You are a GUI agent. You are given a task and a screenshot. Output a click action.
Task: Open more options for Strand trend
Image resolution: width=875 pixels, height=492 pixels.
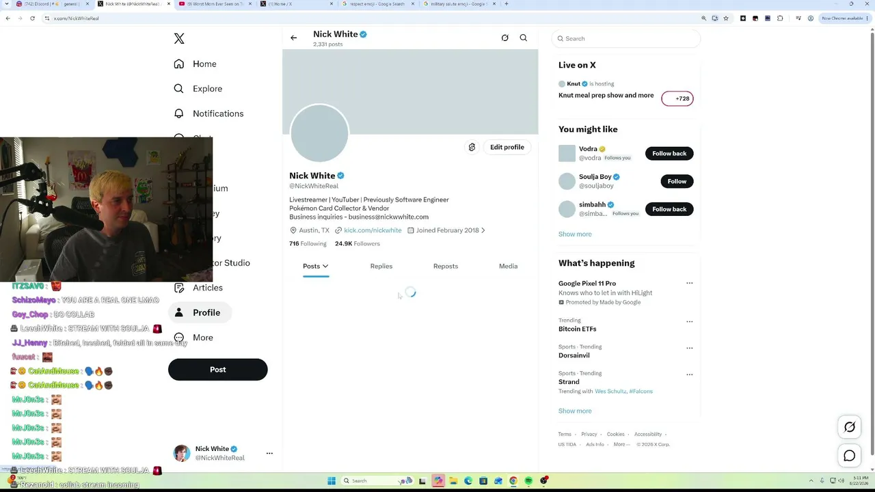(689, 374)
